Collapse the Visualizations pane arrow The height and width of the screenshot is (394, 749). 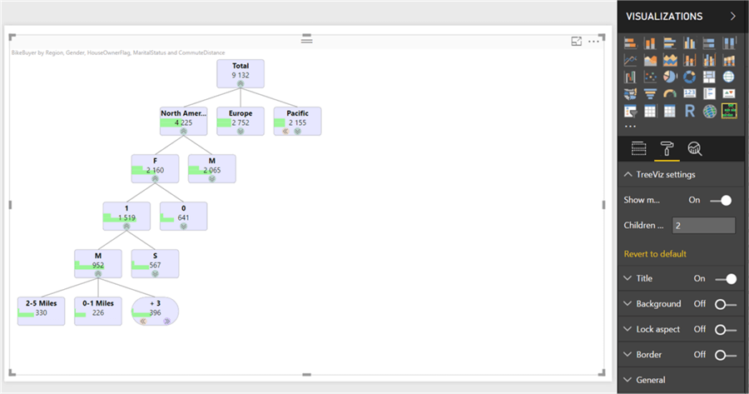click(x=732, y=17)
